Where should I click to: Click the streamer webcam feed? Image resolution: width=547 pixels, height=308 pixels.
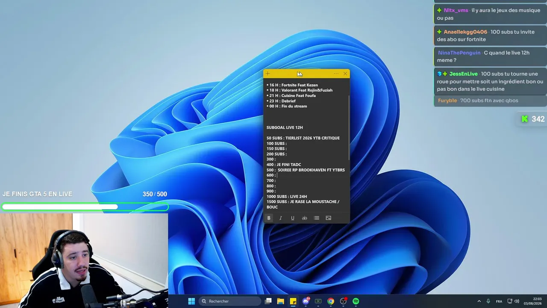pyautogui.click(x=84, y=261)
